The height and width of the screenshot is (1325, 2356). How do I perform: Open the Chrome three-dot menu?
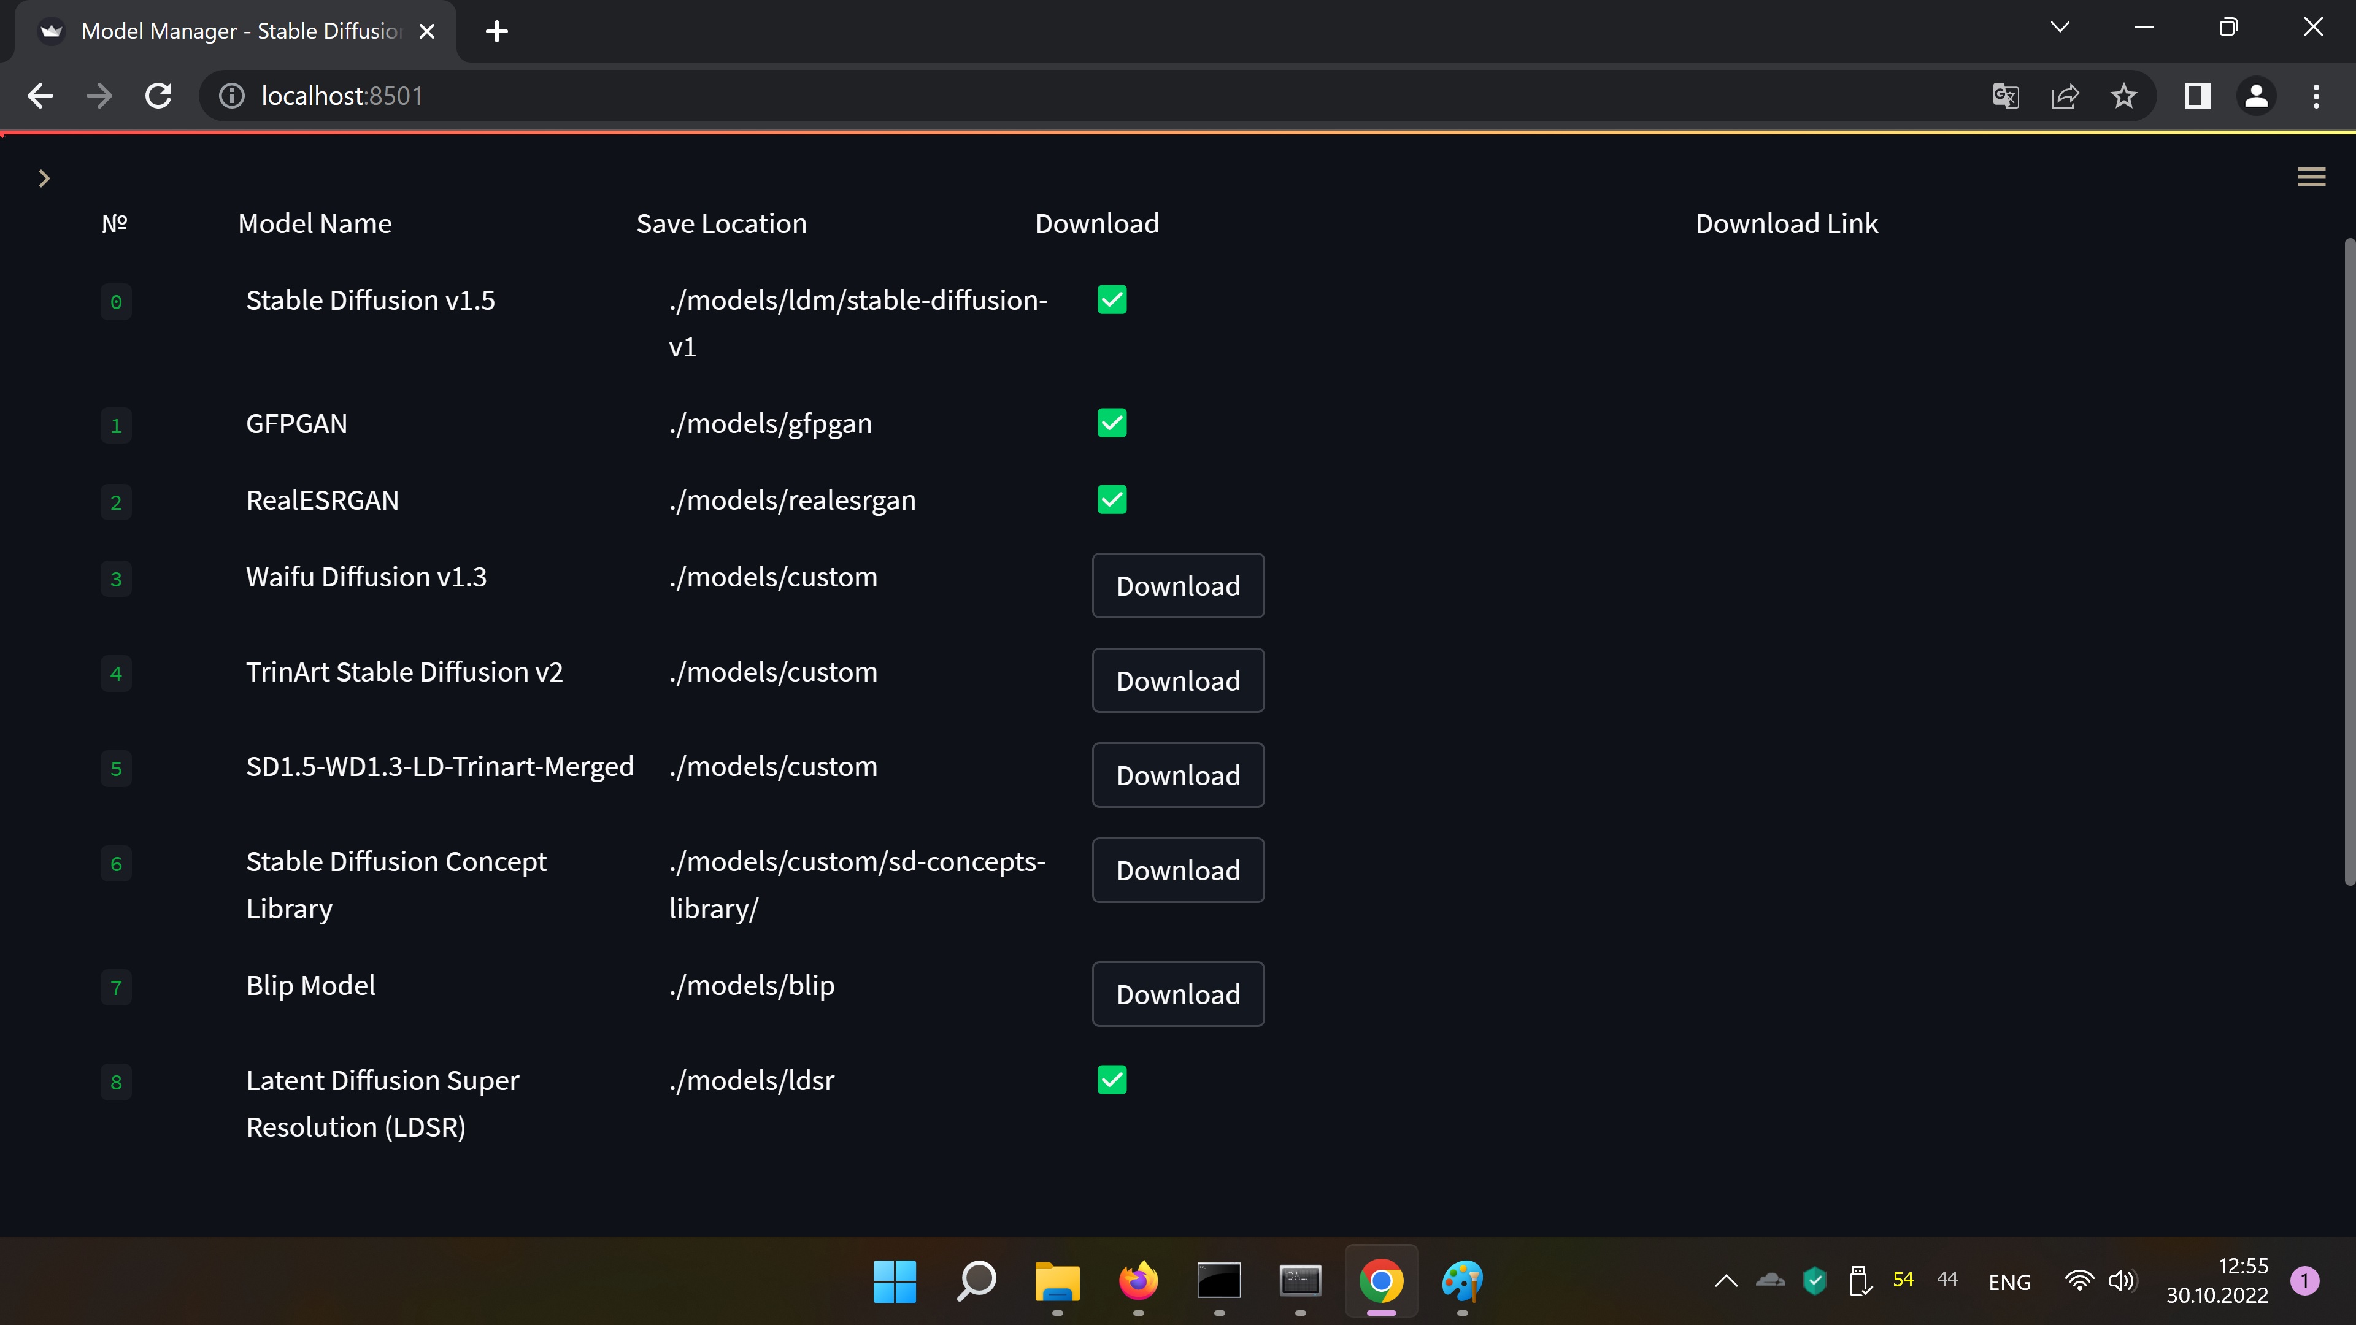click(x=2316, y=95)
